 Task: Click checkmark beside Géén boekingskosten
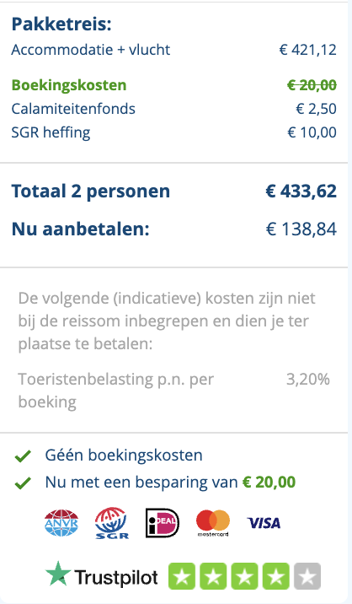click(23, 456)
